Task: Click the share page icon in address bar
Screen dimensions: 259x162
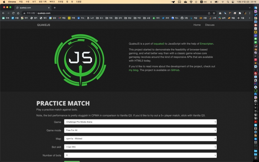Action: point(209,13)
